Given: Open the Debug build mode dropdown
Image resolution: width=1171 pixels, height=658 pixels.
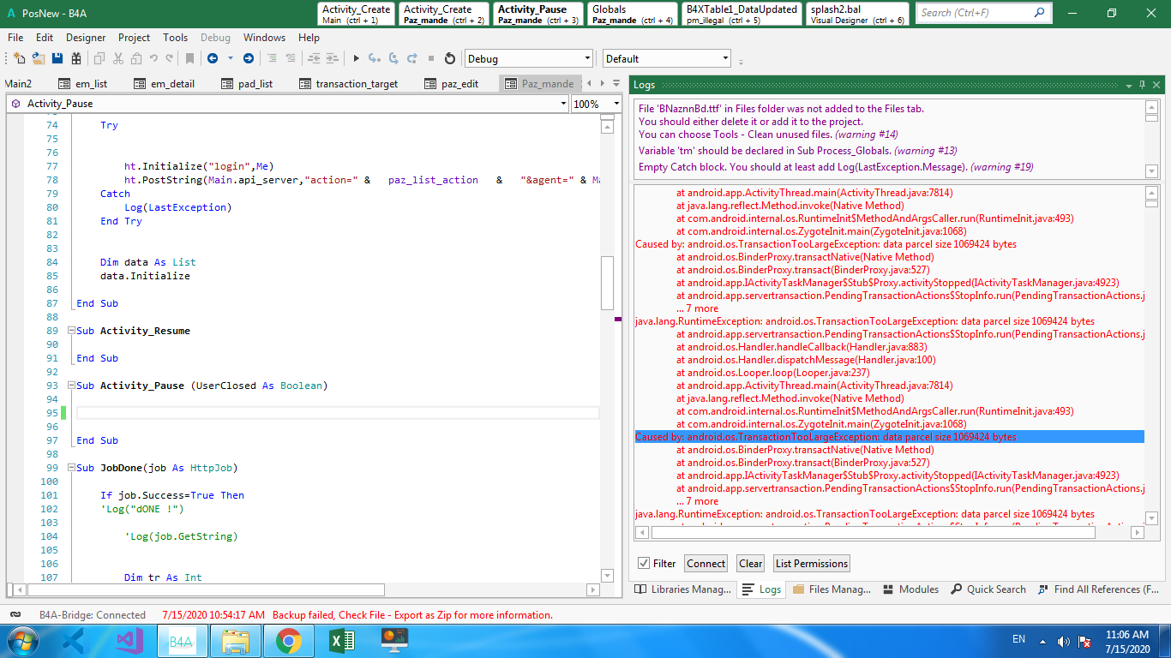Looking at the screenshot, I should tap(587, 59).
